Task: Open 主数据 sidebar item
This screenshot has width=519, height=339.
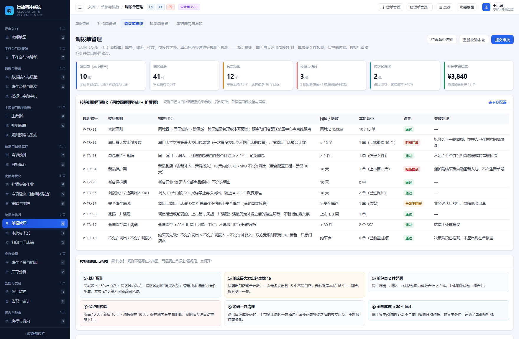Action: point(35,116)
